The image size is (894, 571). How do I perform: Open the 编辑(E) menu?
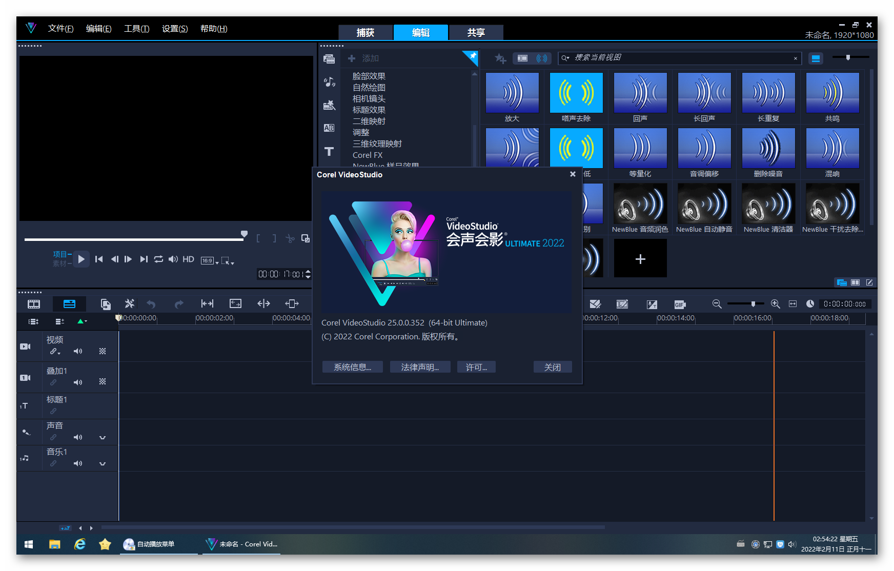[98, 29]
